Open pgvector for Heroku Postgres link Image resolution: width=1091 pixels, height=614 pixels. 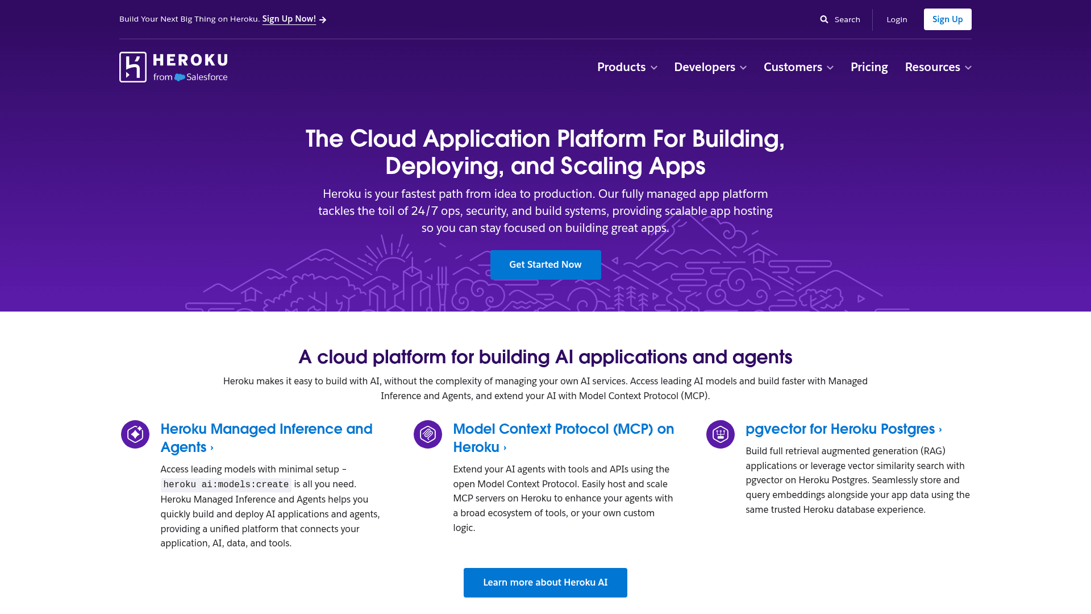point(844,429)
